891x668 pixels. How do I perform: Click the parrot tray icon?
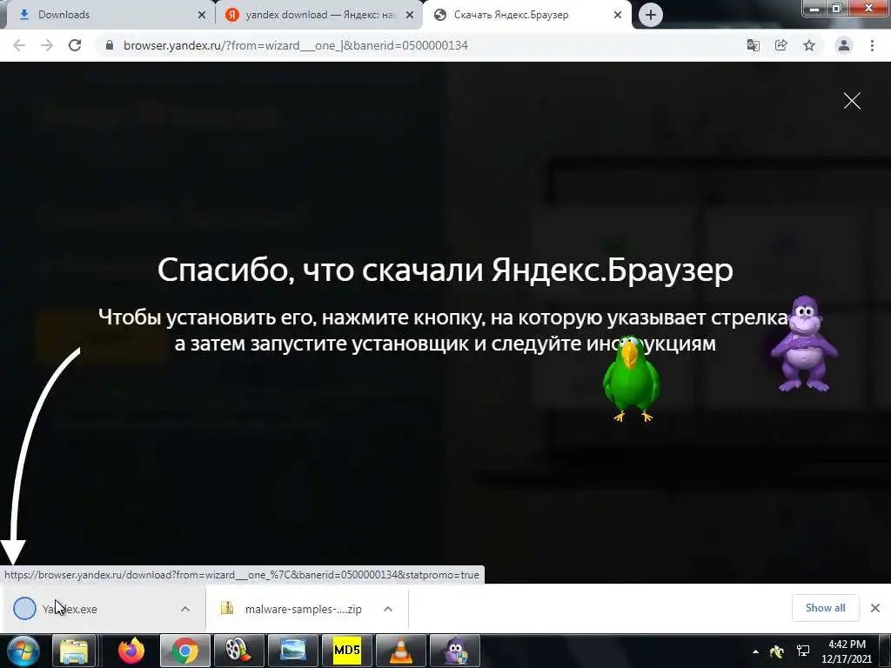tap(777, 651)
